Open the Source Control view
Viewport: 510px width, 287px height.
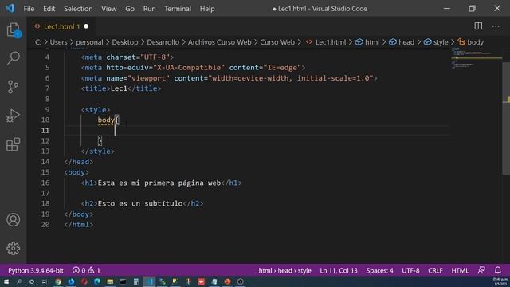pyautogui.click(x=13, y=87)
